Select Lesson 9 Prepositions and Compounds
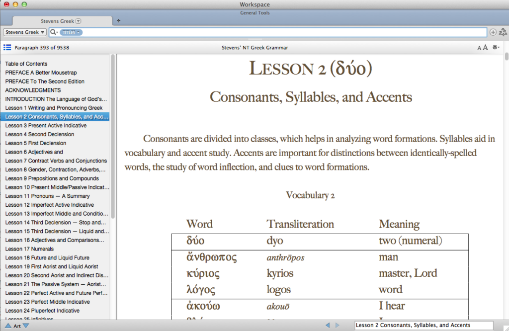The image size is (509, 331). click(55, 178)
